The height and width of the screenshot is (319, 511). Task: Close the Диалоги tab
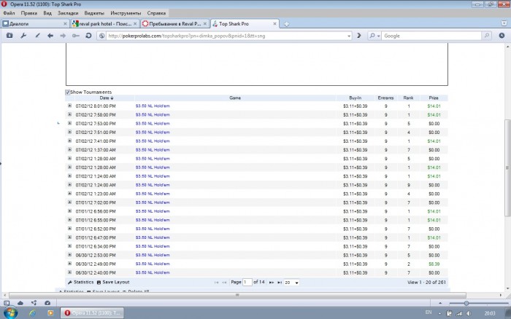65,24
